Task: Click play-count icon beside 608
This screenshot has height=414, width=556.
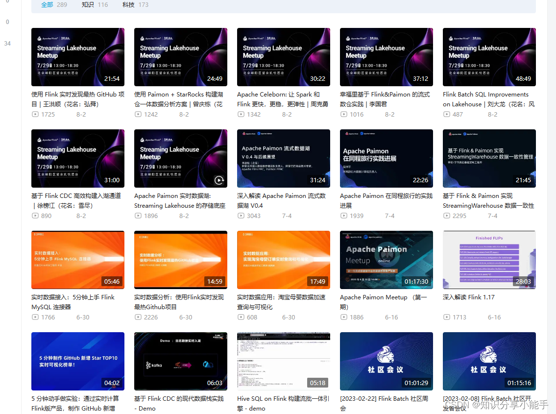Action: click(241, 317)
